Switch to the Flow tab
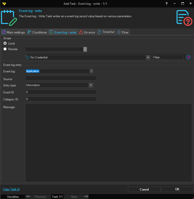This screenshot has width=194, height=199. [x=123, y=32]
